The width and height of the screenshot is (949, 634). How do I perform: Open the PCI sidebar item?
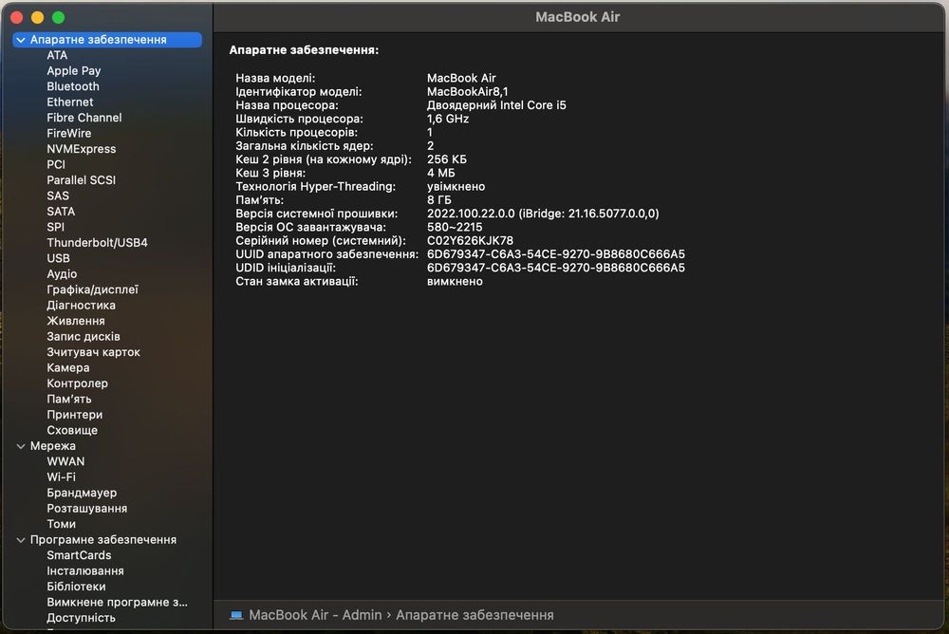pos(56,165)
